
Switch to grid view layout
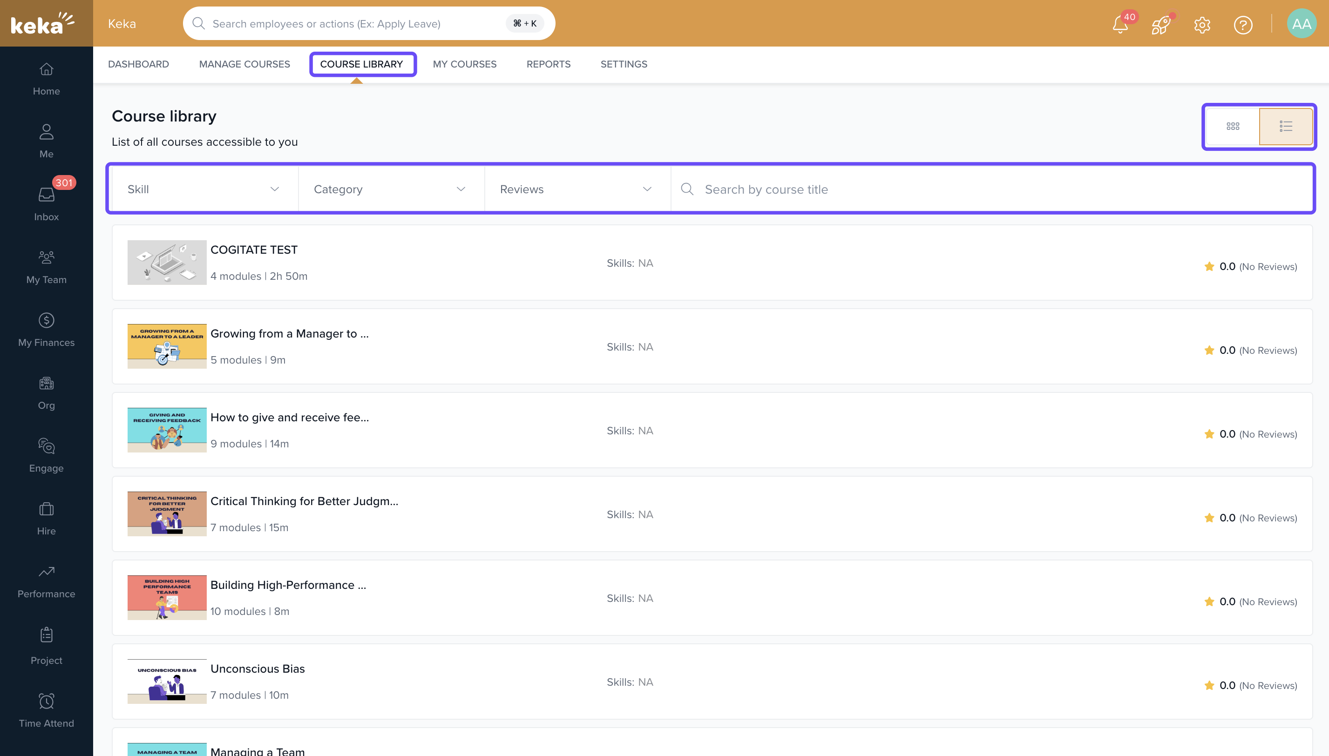pyautogui.click(x=1233, y=126)
